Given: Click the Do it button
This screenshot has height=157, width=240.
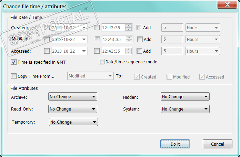Looking at the screenshot, I should [x=175, y=144].
